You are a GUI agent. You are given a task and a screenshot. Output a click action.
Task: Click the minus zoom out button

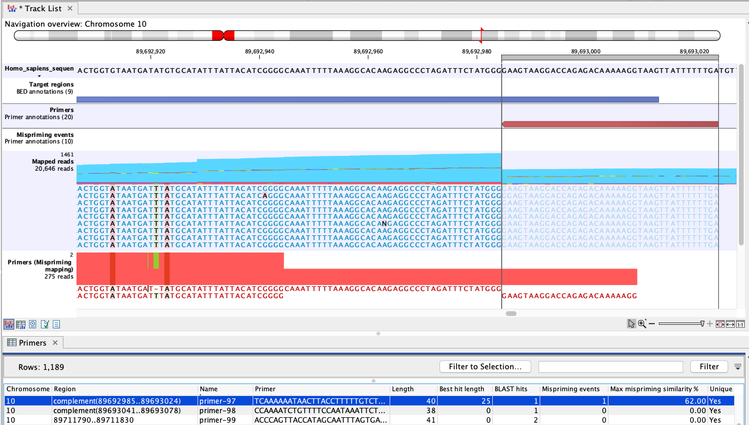[652, 324]
